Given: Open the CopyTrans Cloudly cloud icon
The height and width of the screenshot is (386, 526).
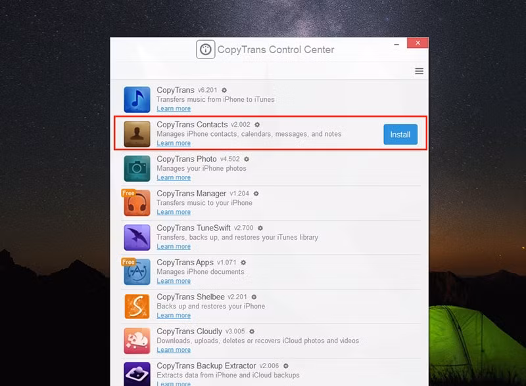Looking at the screenshot, I should (137, 341).
